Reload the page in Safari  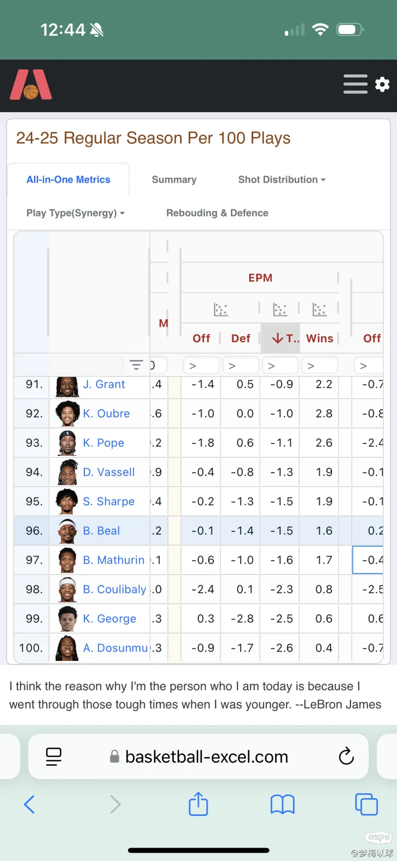pos(346,756)
